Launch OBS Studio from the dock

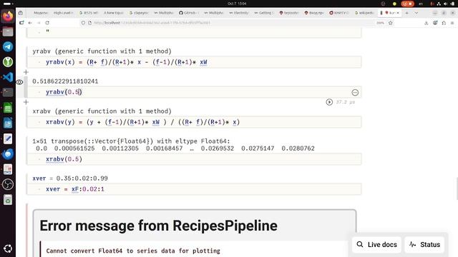[x=8, y=184]
